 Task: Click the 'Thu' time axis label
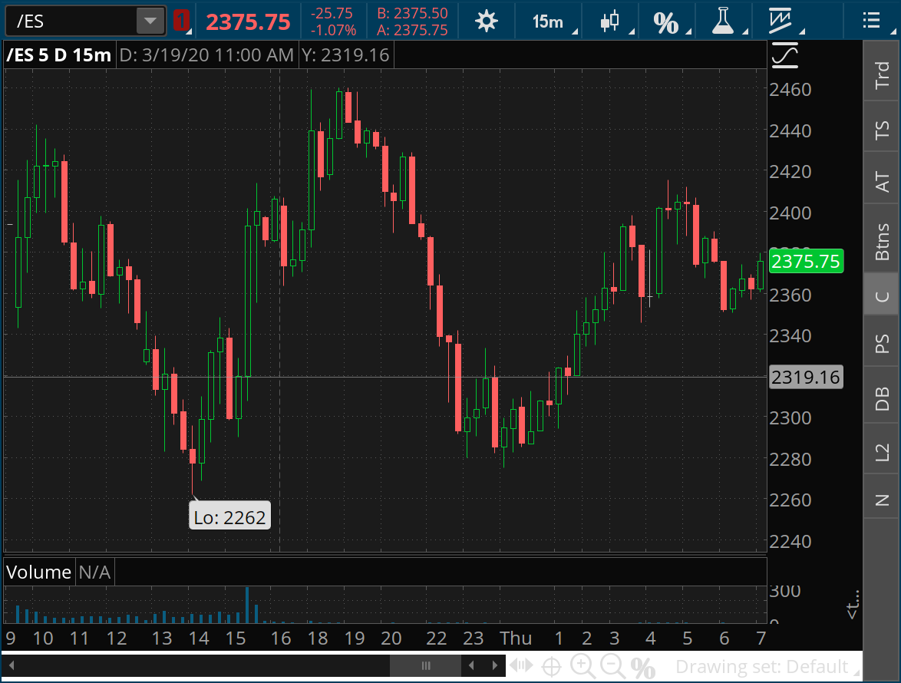(516, 638)
